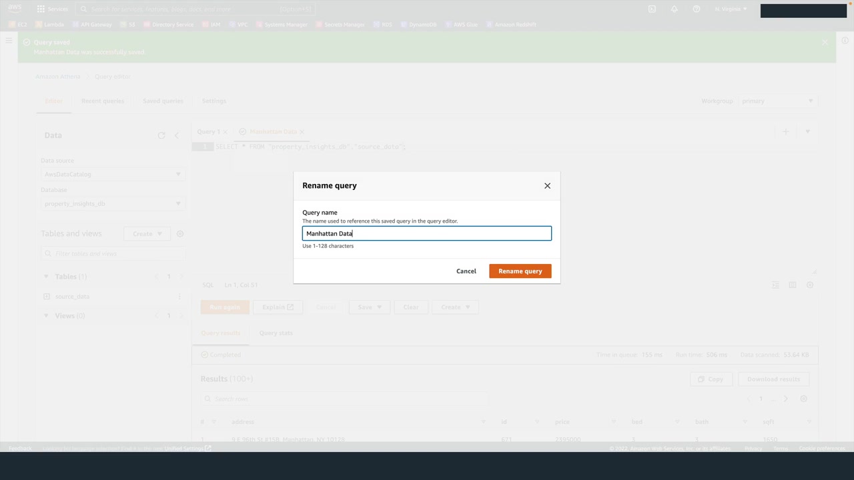This screenshot has height=480, width=854.
Task: Open the VPC bookmark shortcut
Action: [x=238, y=25]
